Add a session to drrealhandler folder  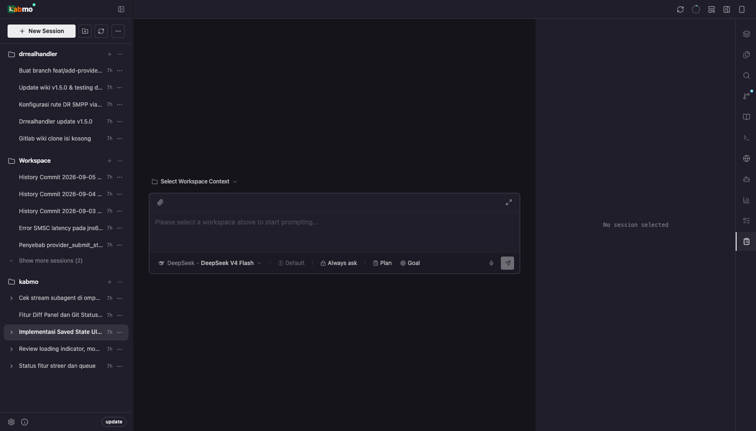pyautogui.click(x=110, y=54)
